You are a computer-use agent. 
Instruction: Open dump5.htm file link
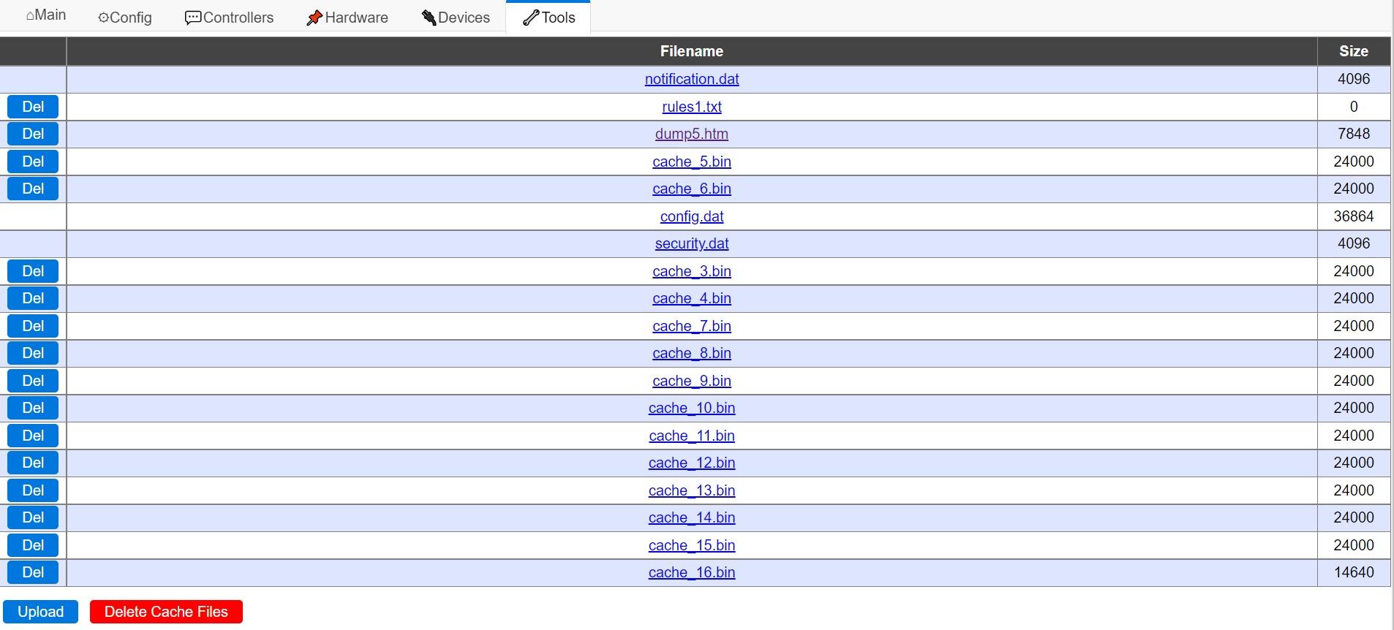pos(692,134)
